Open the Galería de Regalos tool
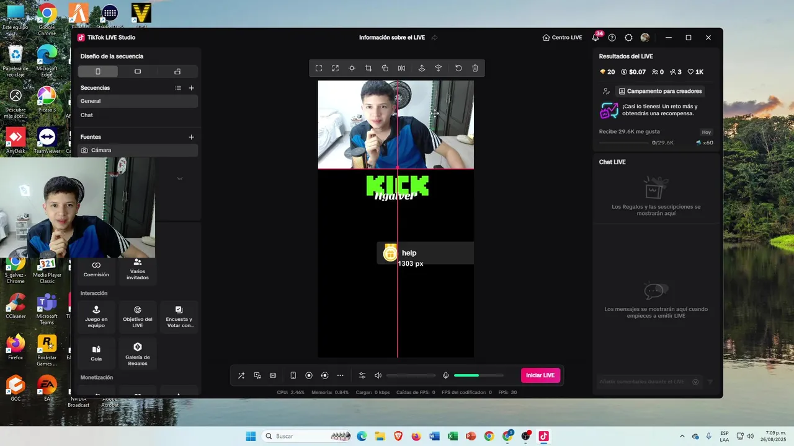 coord(138,354)
